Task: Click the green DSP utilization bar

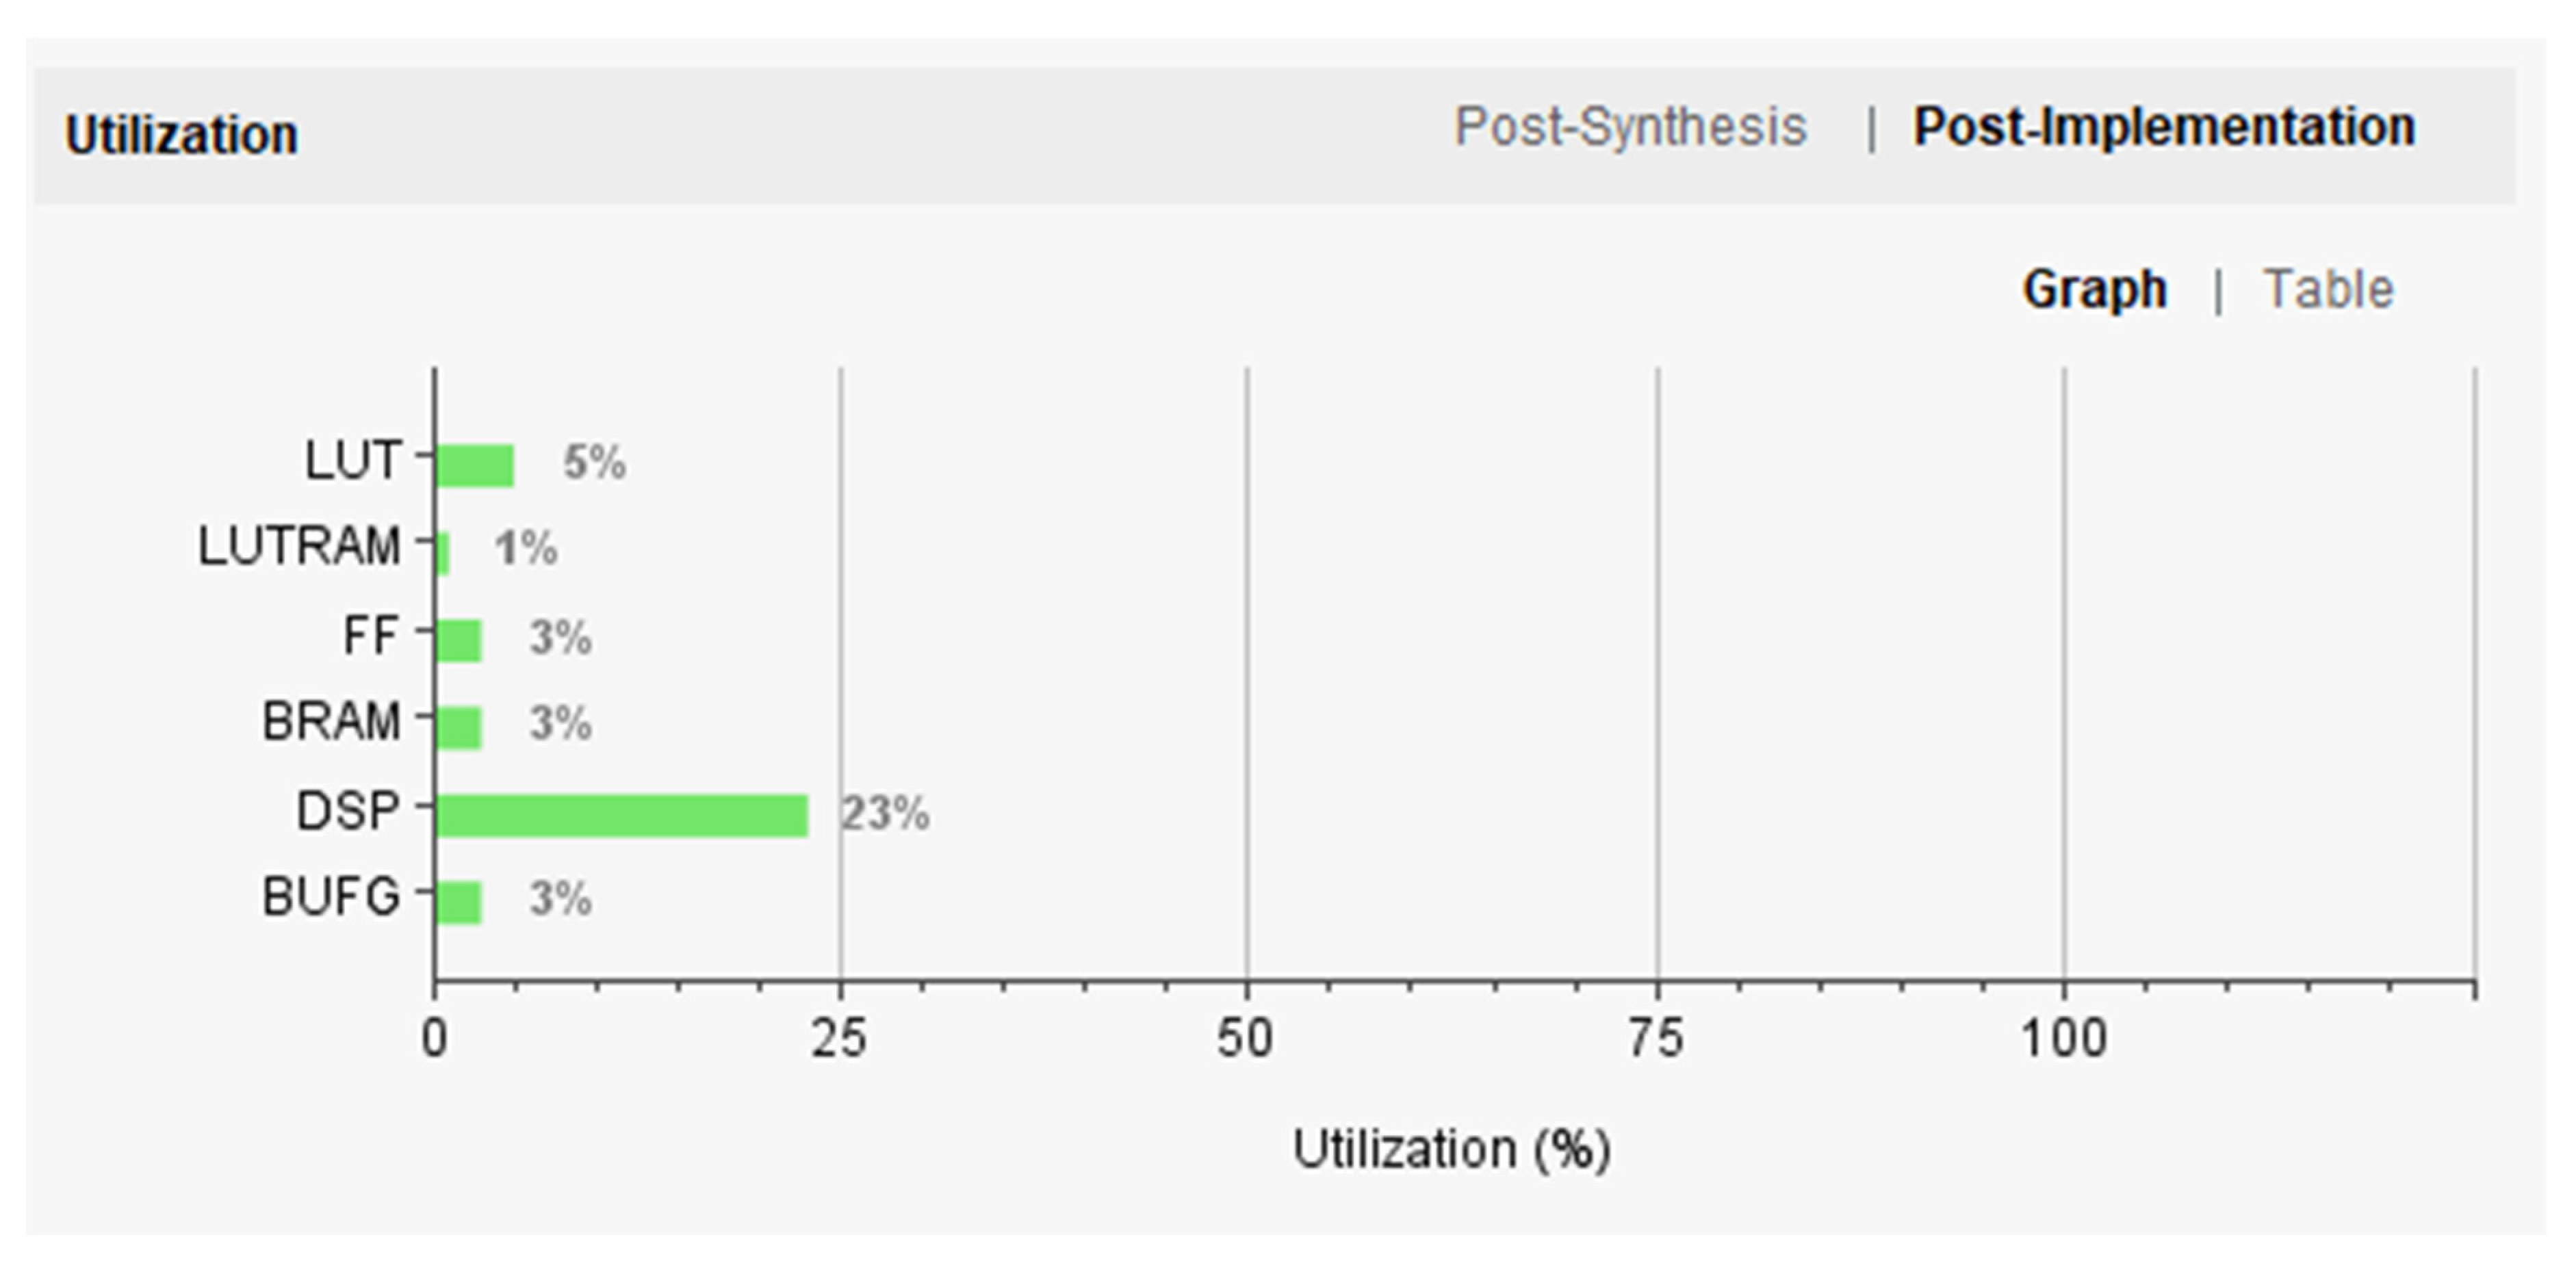Action: point(621,815)
